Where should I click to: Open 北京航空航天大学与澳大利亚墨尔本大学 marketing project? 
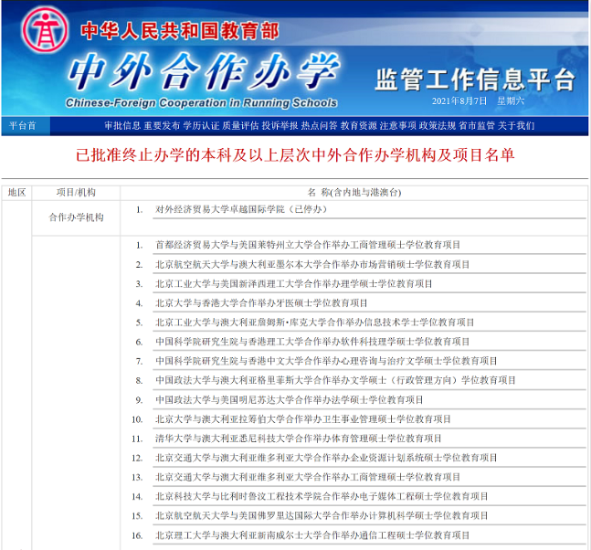[x=312, y=265]
